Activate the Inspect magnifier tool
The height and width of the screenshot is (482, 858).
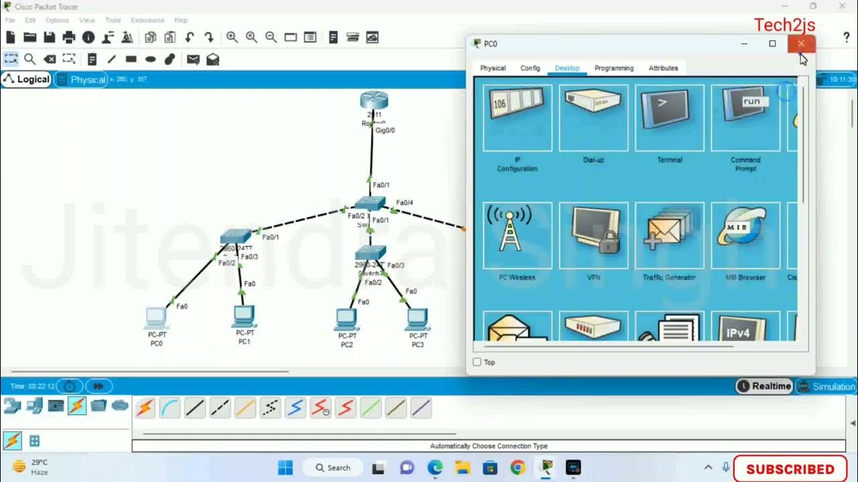[x=29, y=59]
